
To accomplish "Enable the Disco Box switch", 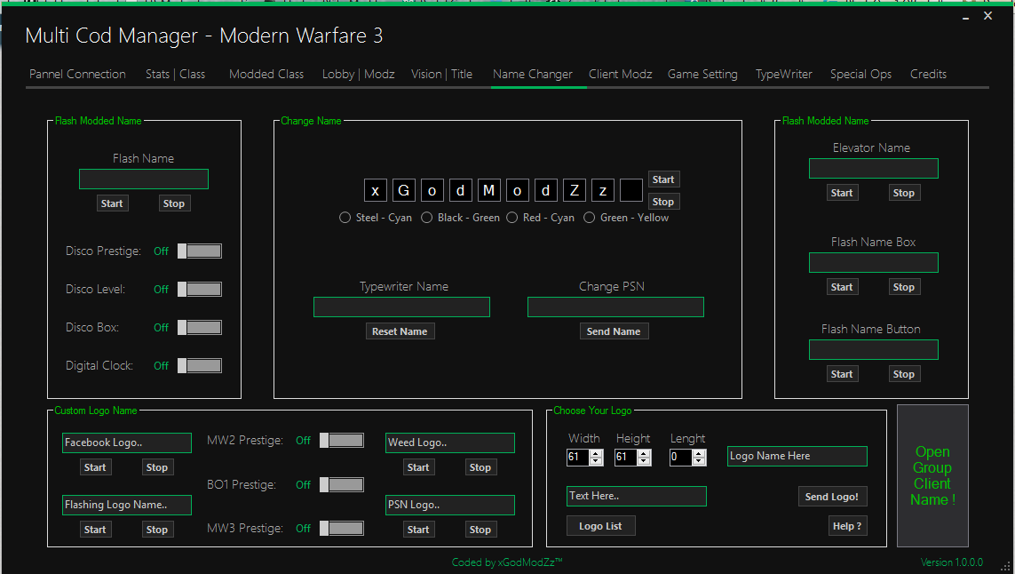I will (x=200, y=327).
